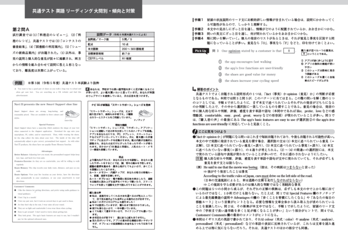Click the answer box containing 8

[289, 51]
